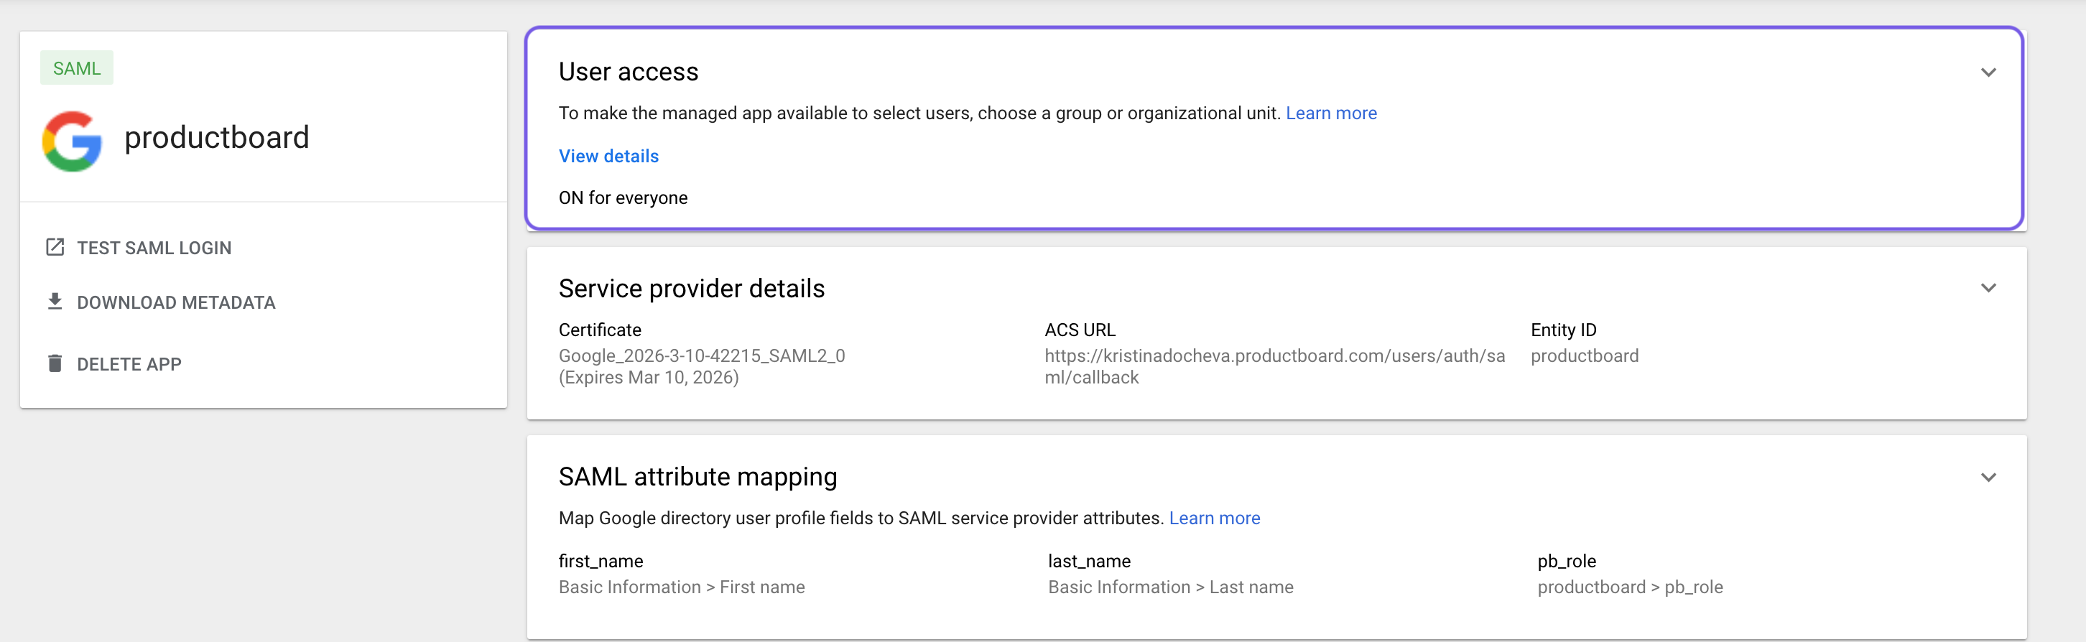The width and height of the screenshot is (2086, 642).
Task: Click the SAML attribute mapping heading
Action: (x=697, y=478)
